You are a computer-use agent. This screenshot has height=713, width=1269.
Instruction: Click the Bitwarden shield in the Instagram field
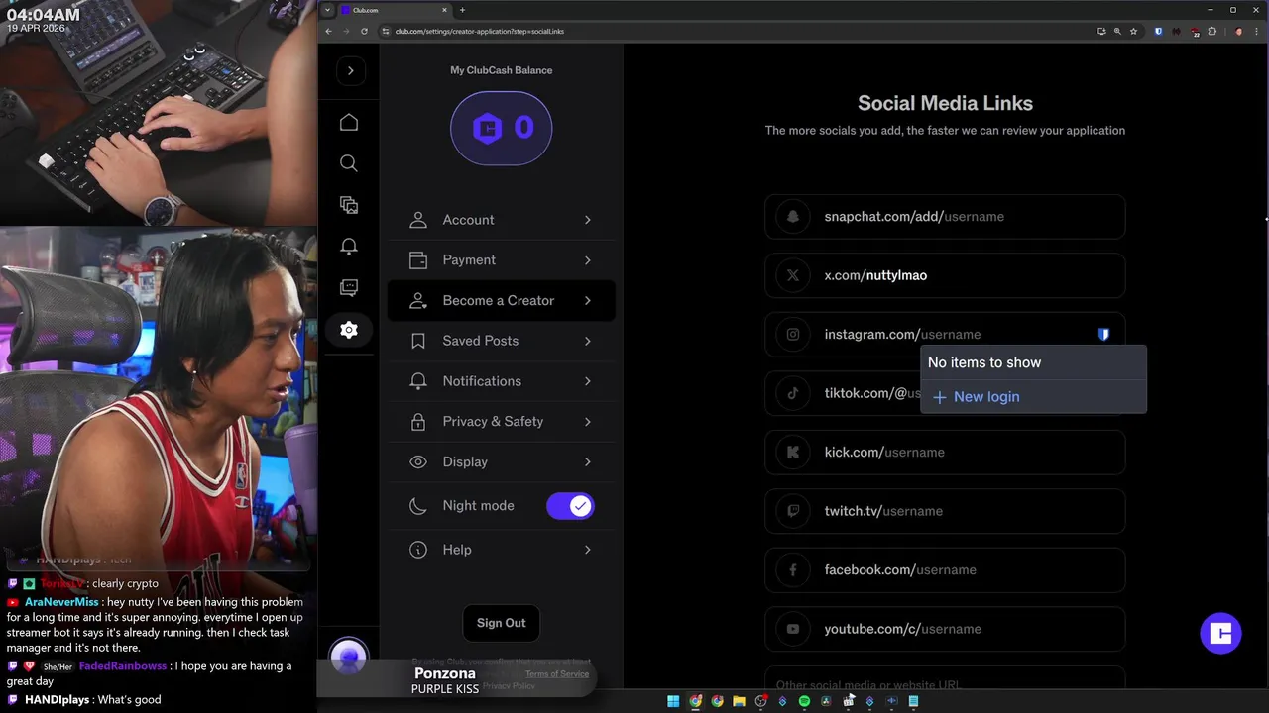click(x=1103, y=335)
